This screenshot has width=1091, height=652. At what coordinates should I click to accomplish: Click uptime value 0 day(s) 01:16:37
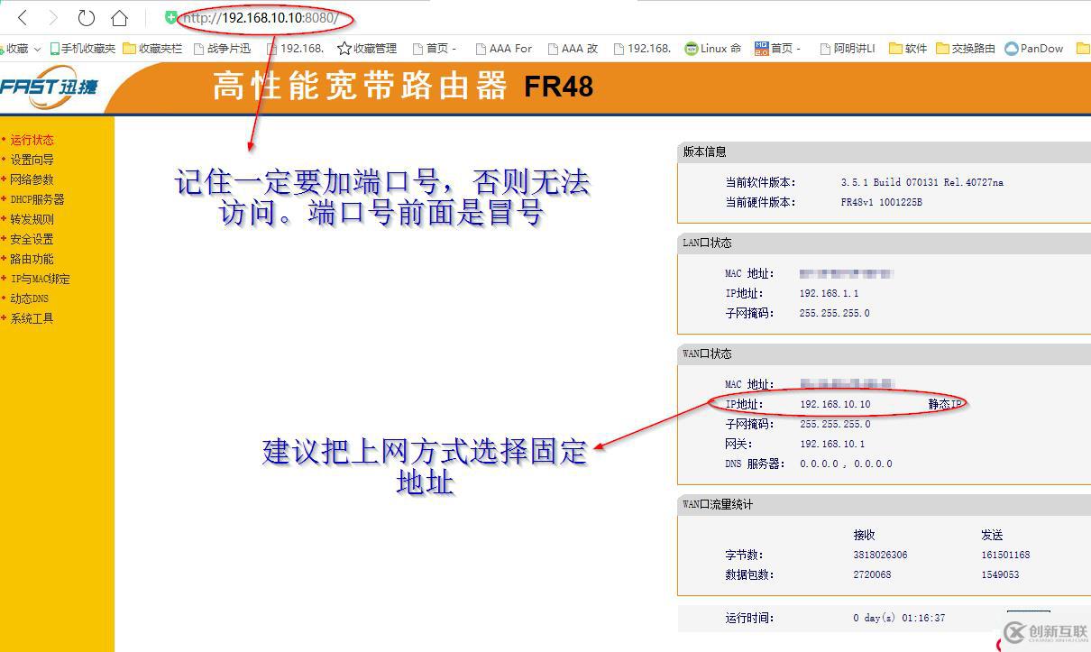coord(899,618)
